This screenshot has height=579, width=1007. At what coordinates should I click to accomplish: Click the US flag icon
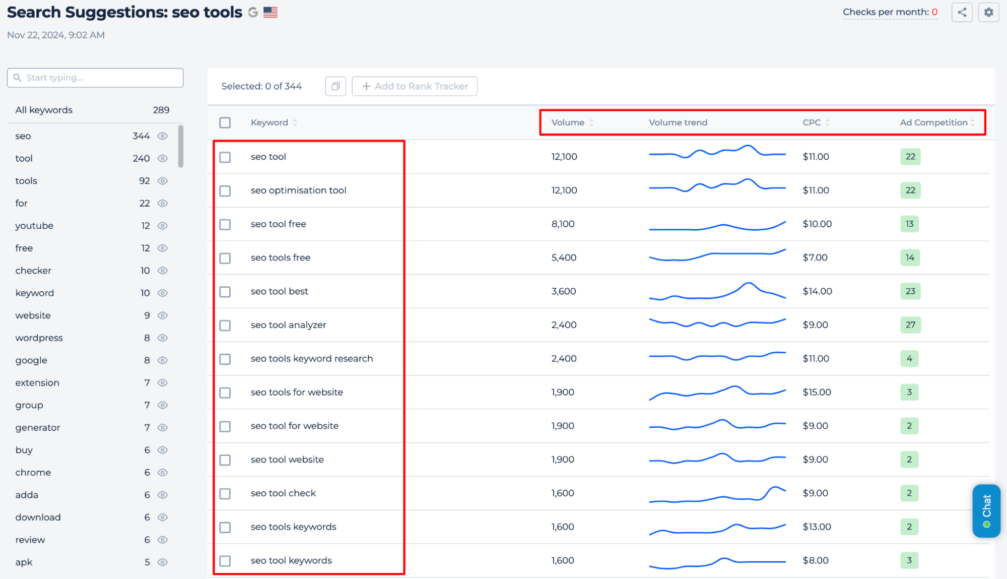(x=271, y=12)
